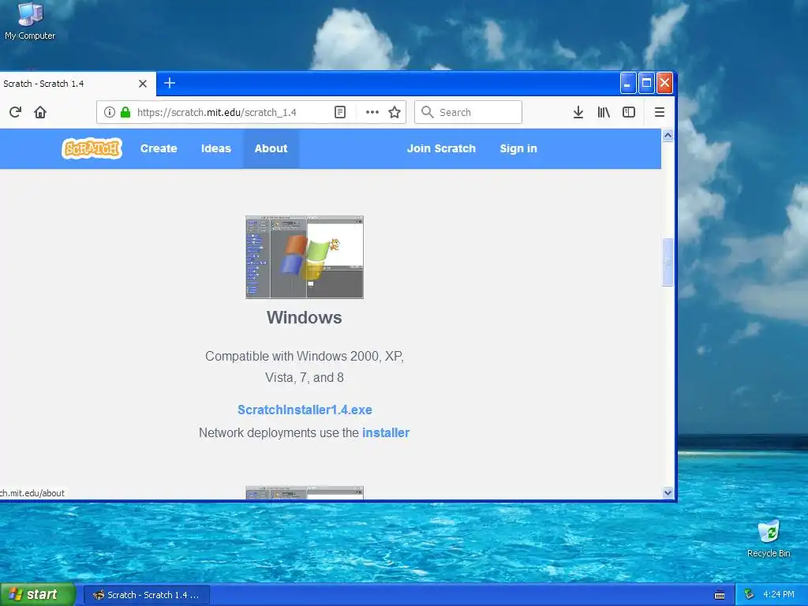
Task: Toggle reader view icon in address bar
Action: click(x=339, y=112)
